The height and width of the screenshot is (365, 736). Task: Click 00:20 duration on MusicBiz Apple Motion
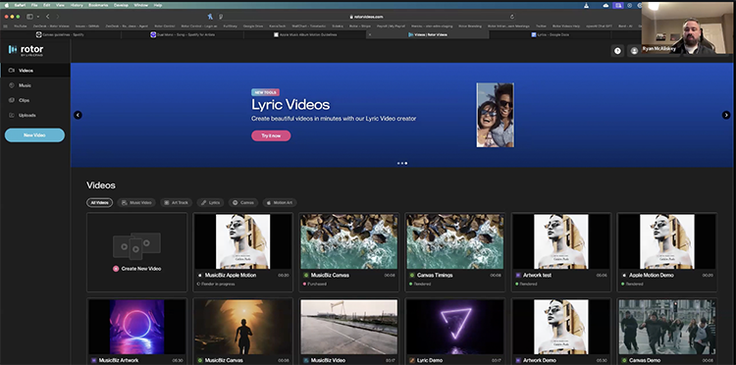point(283,276)
